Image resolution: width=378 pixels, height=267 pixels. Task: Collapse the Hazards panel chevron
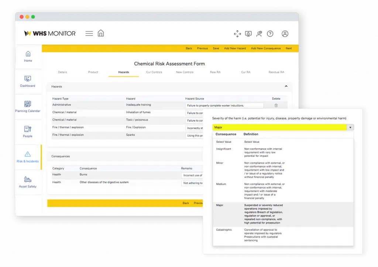click(286, 87)
